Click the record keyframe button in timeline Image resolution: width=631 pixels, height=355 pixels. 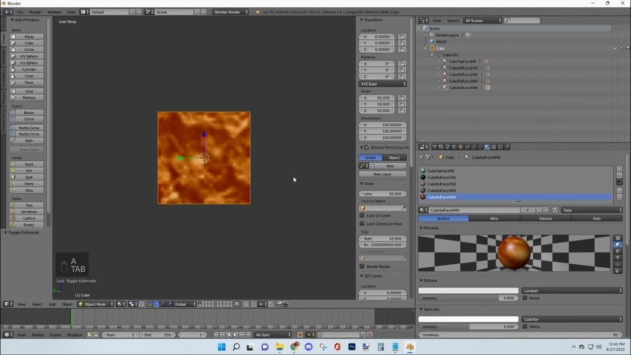pos(300,335)
